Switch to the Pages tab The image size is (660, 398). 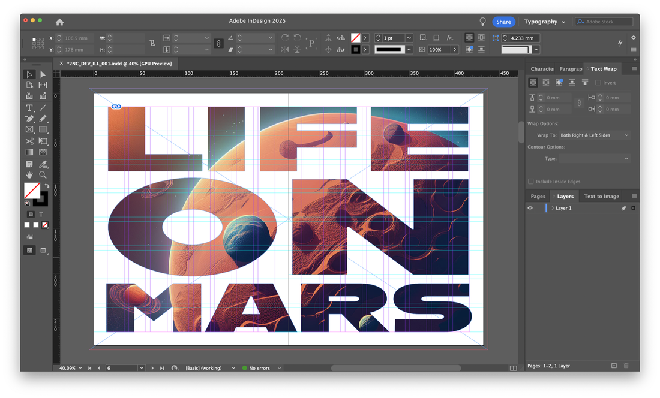click(538, 196)
